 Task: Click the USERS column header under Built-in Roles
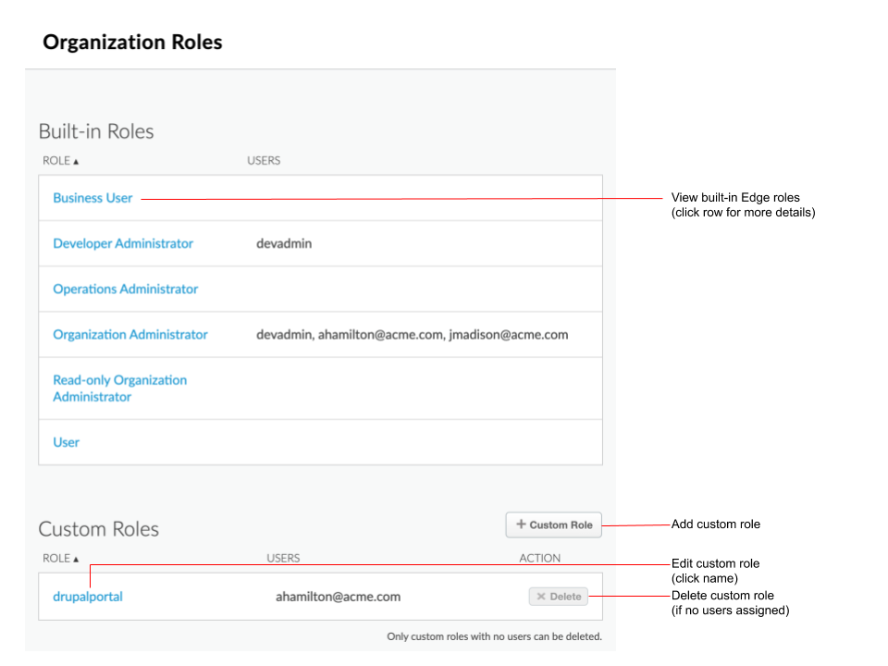(x=264, y=161)
